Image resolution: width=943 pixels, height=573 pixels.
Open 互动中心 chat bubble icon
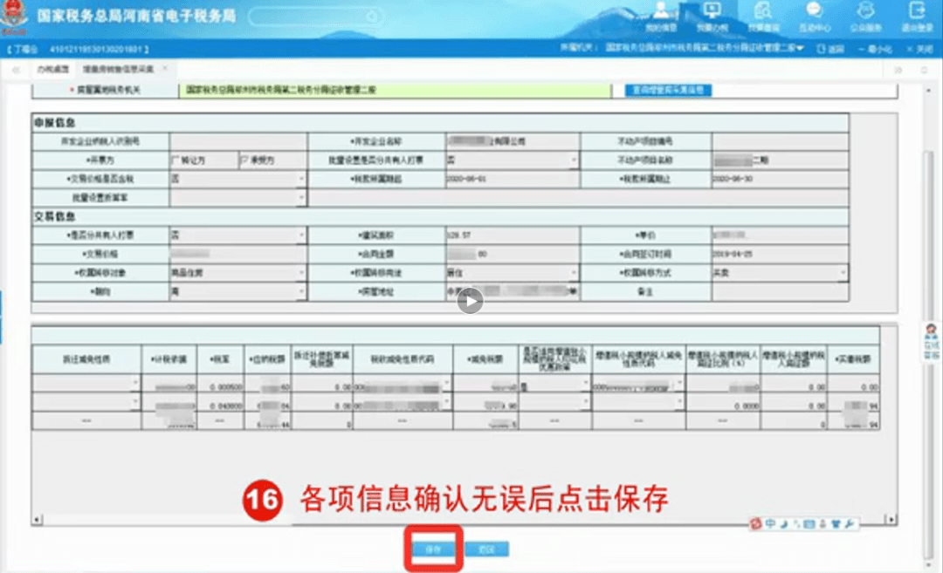coord(815,16)
